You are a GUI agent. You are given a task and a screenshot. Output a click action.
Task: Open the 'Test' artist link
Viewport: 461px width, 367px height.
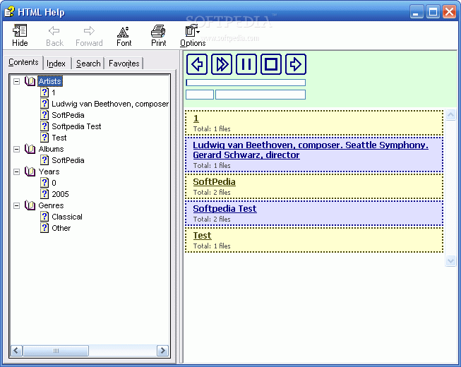point(203,236)
